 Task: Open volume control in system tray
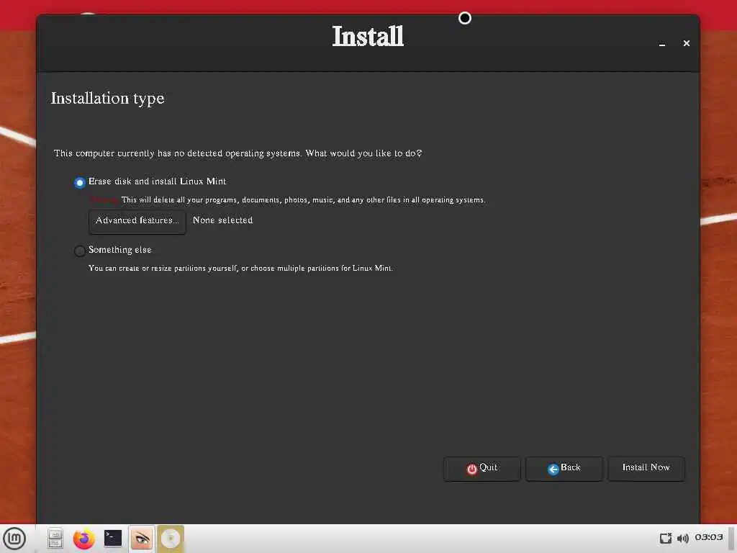[683, 538]
